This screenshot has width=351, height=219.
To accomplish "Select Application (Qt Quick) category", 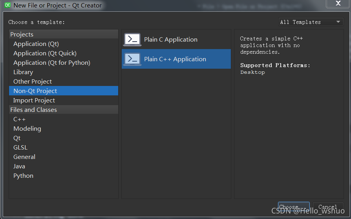I will tap(64, 53).
